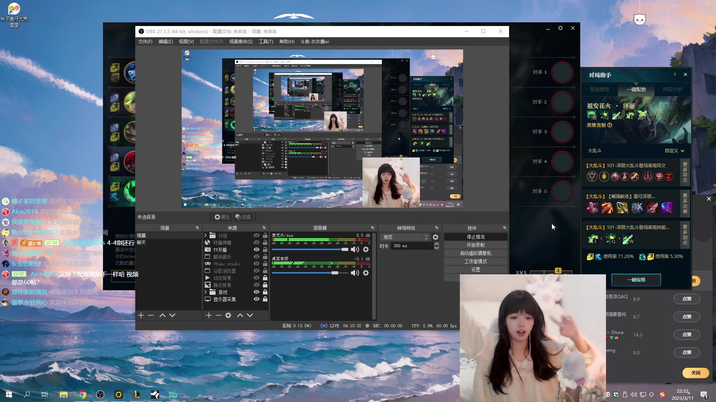Mute the 桌面音频 speaker icon
The width and height of the screenshot is (716, 402).
tap(355, 273)
